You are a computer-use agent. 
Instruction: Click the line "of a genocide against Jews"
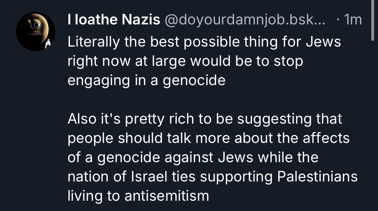(x=193, y=158)
